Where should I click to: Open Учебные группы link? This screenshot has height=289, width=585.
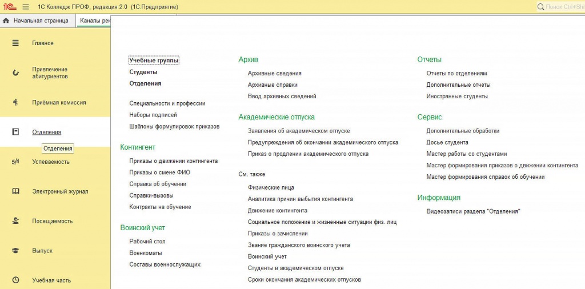click(x=154, y=61)
